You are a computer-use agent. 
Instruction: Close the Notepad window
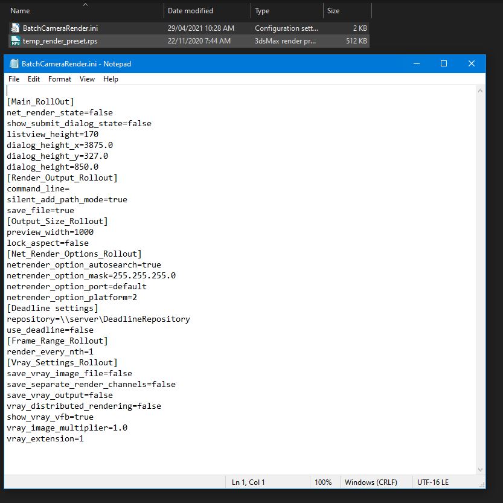[x=471, y=63]
